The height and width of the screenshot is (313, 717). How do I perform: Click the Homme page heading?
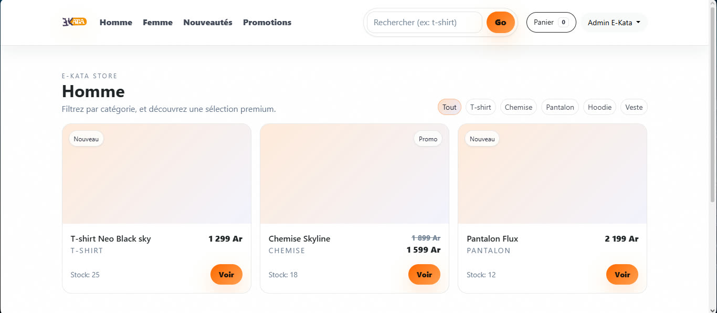tap(93, 92)
